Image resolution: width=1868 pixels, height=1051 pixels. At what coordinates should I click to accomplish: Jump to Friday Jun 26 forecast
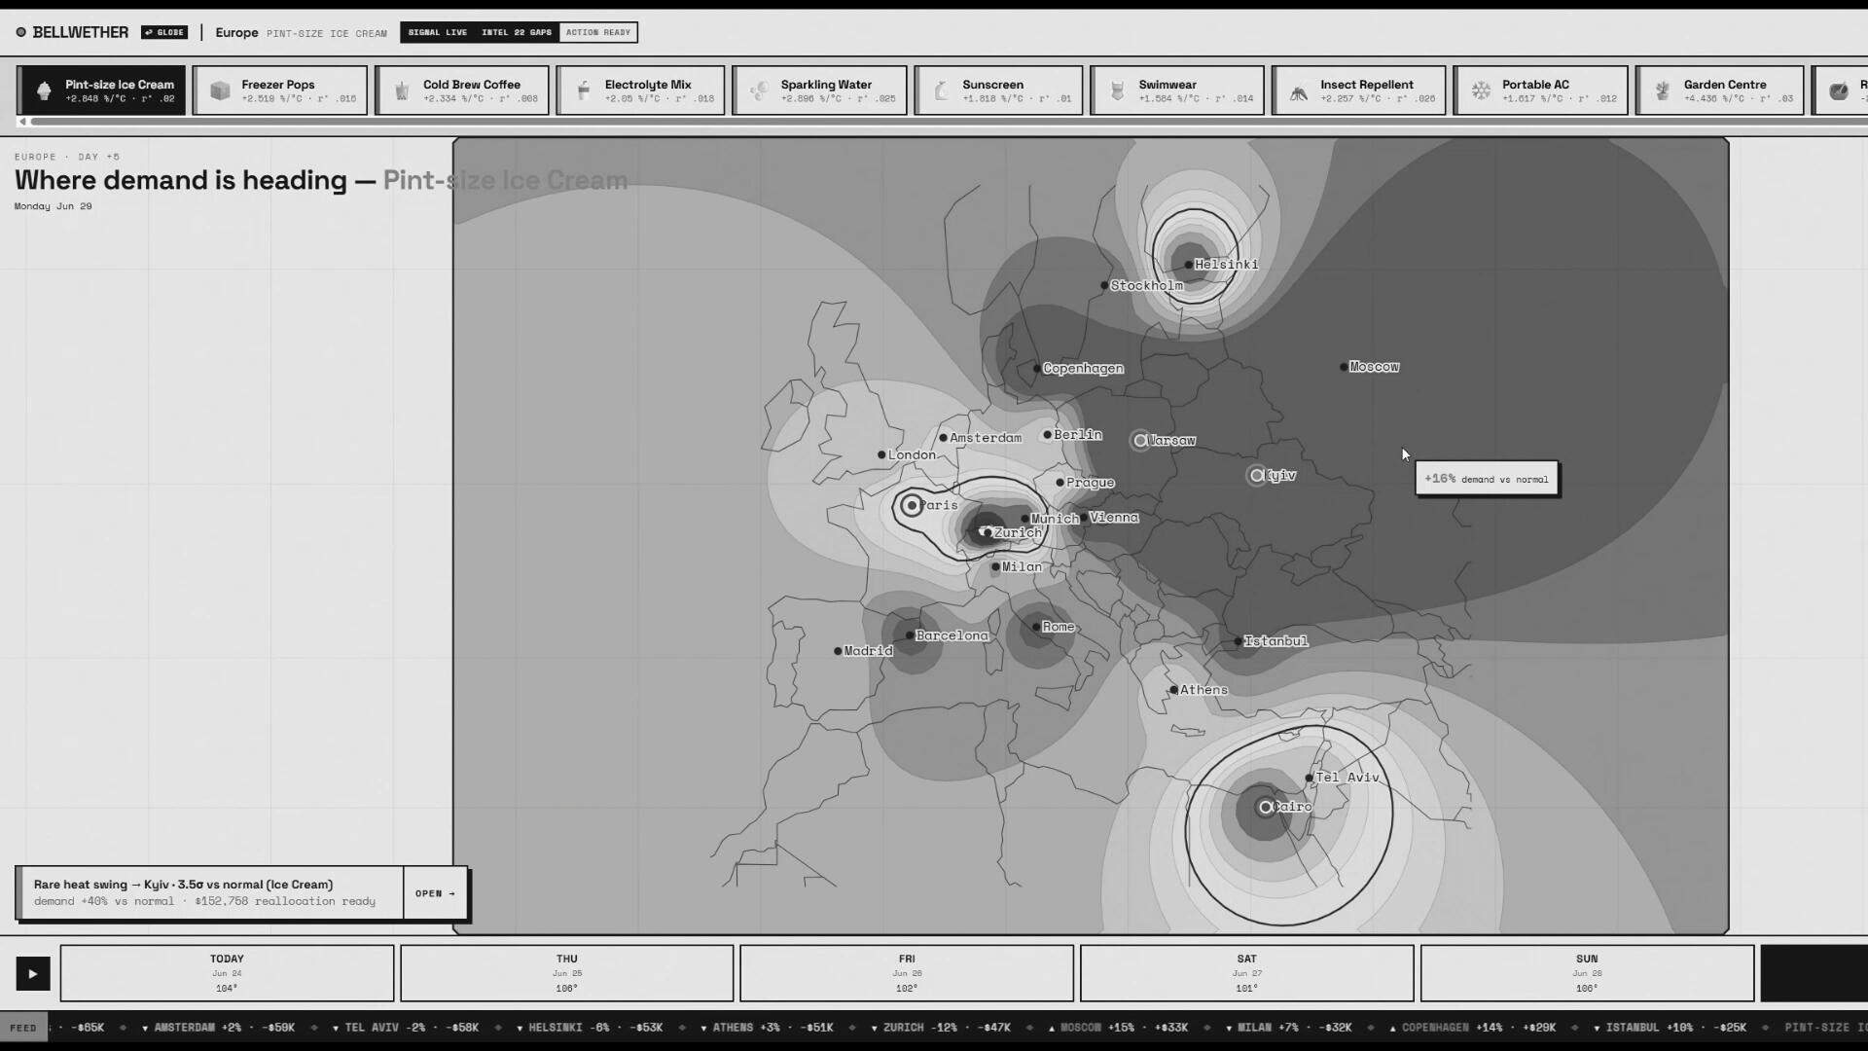pos(907,973)
